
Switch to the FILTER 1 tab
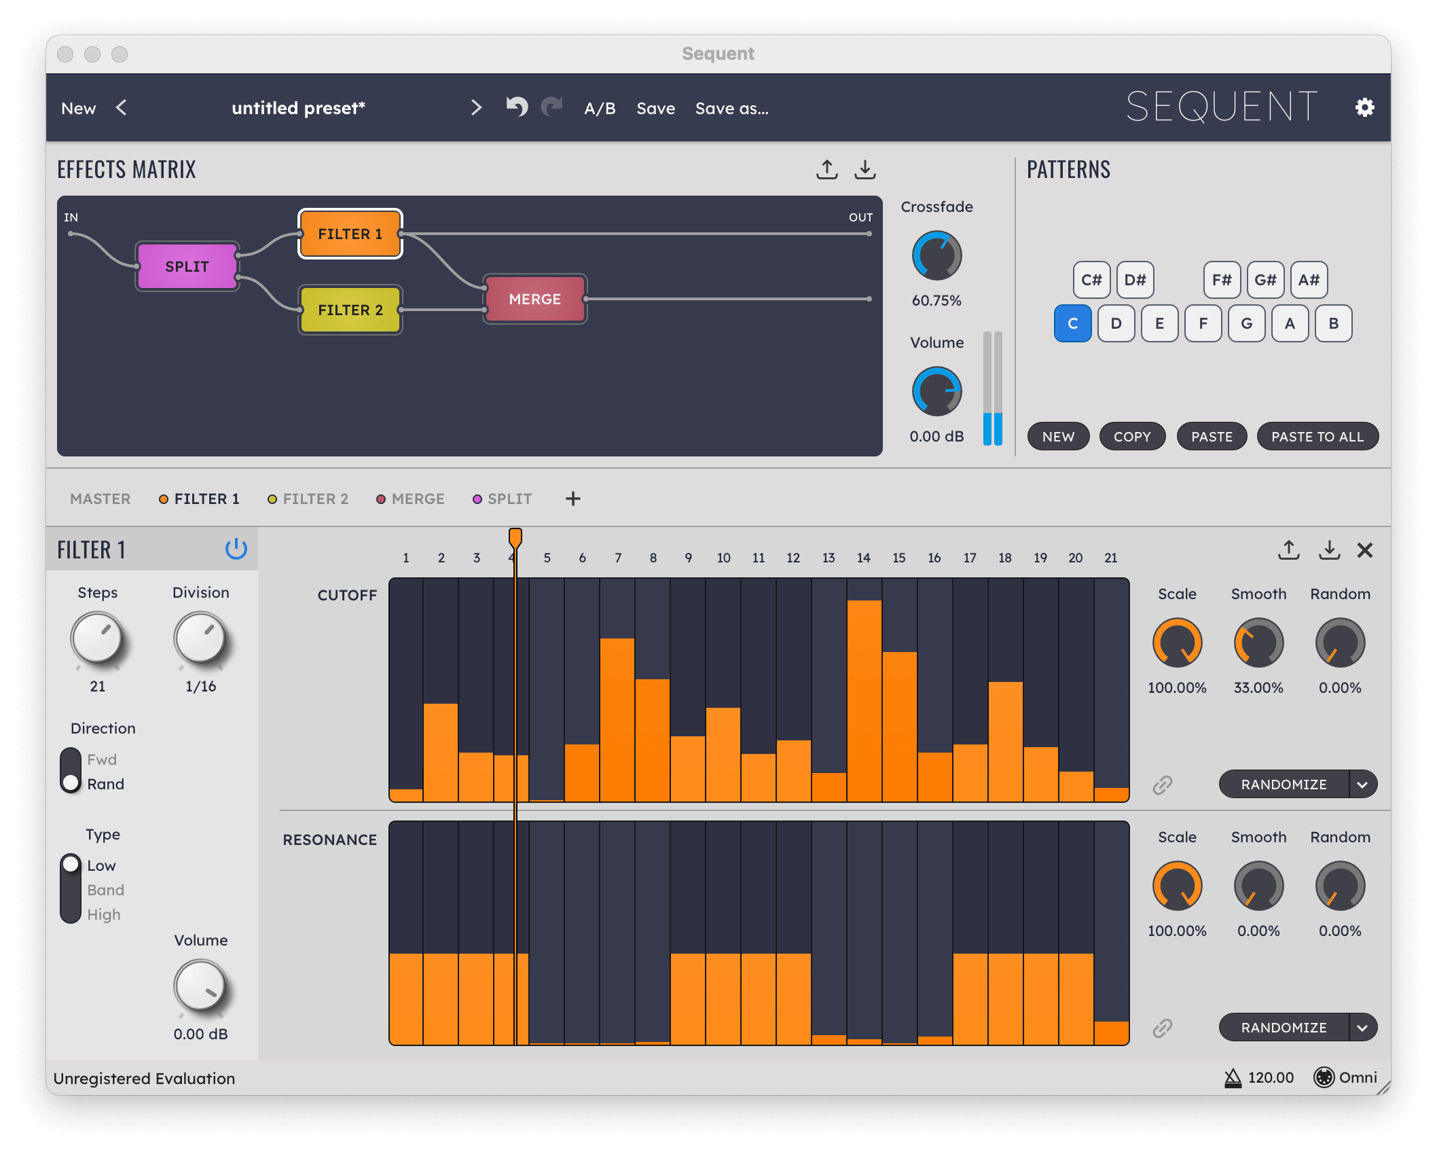pos(199,499)
